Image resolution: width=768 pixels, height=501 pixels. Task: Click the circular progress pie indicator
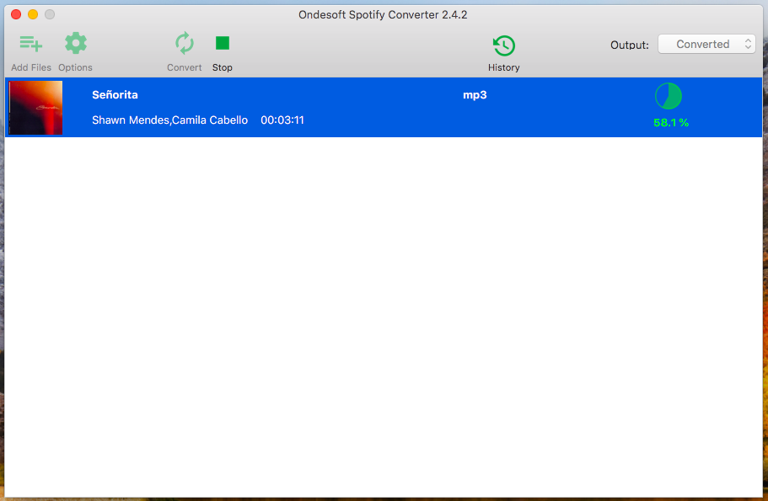[668, 96]
